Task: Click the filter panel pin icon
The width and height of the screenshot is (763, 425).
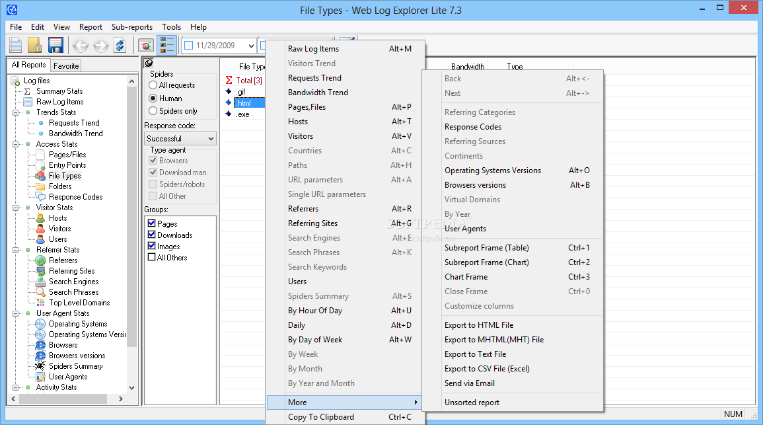Action: tap(149, 63)
